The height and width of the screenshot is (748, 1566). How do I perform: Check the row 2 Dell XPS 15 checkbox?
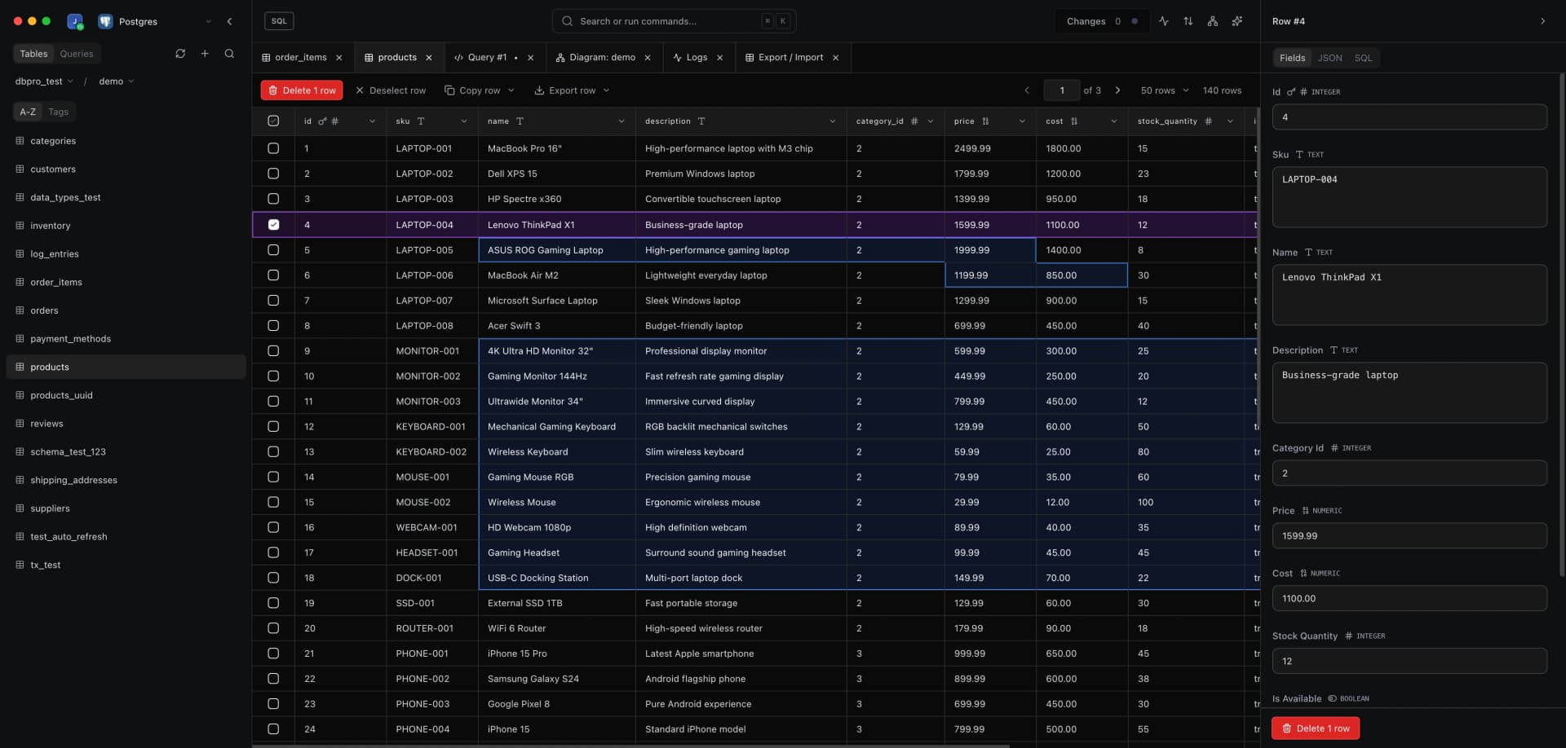[x=273, y=174]
